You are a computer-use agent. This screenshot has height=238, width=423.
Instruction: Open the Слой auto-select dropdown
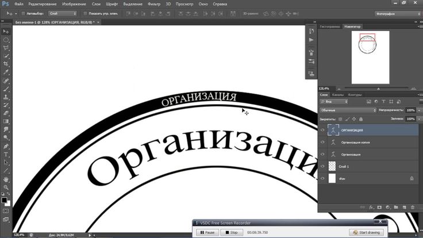pyautogui.click(x=63, y=13)
